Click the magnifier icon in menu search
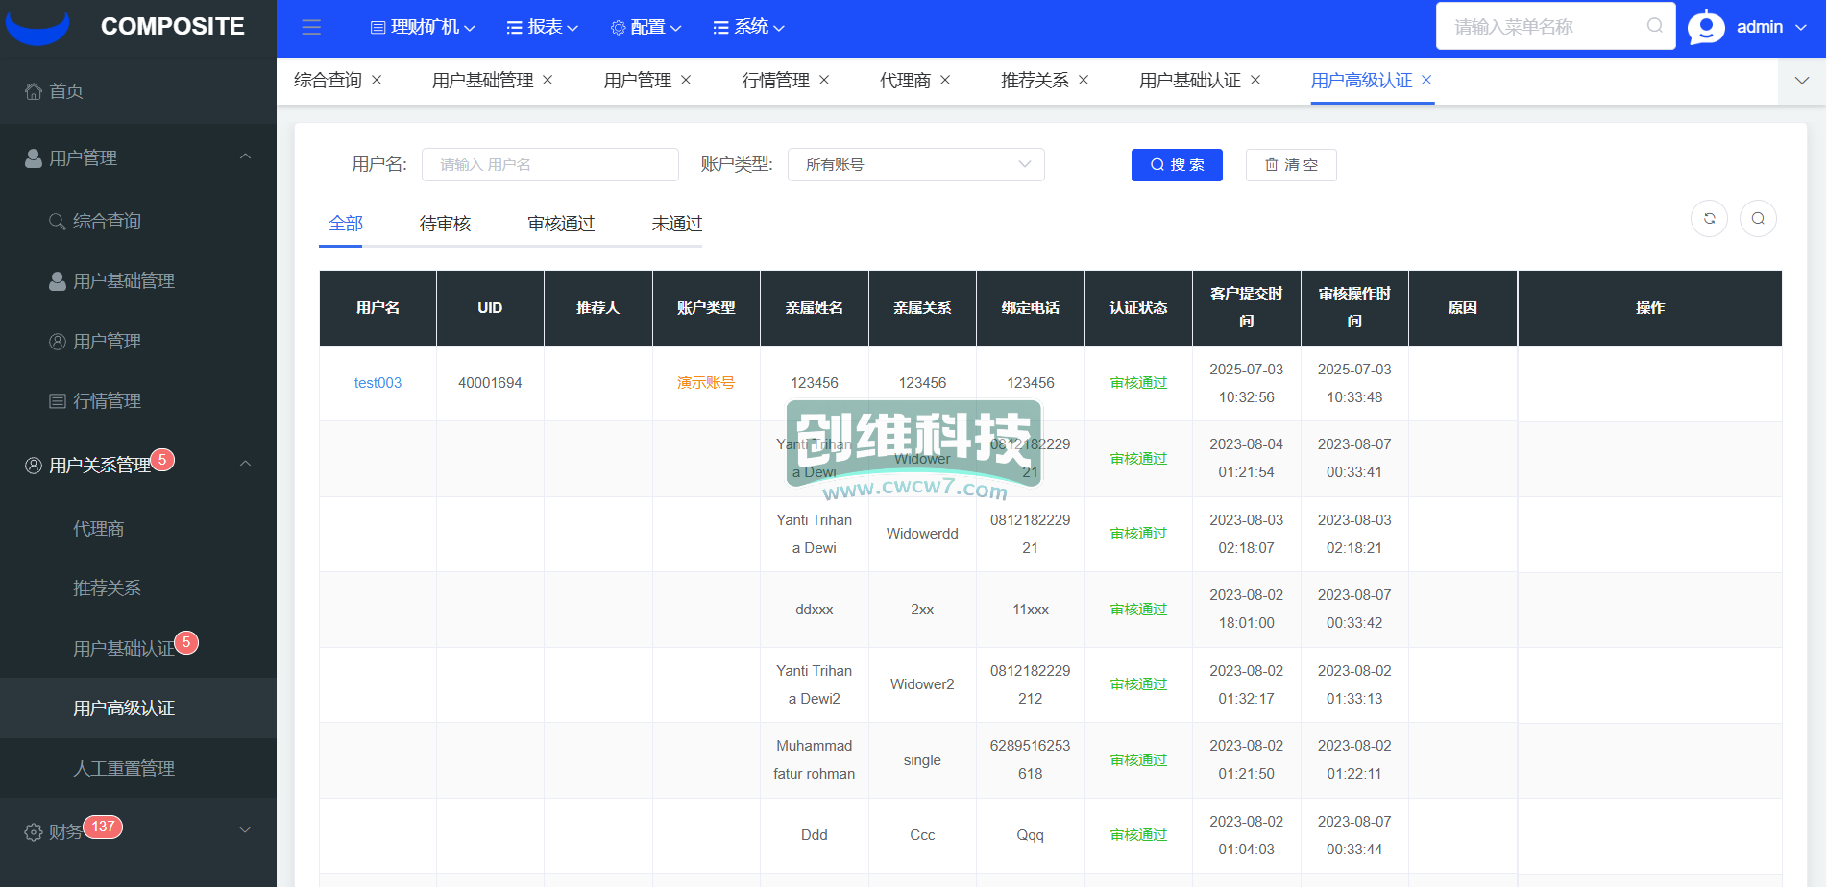 click(x=1654, y=26)
